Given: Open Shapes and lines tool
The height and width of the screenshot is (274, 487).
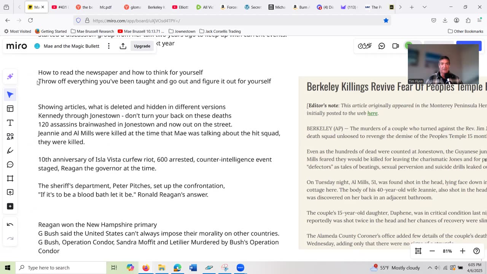Looking at the screenshot, I should 10,137.
